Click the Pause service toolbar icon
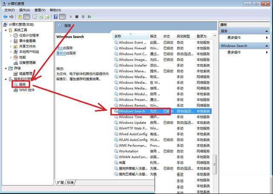 coord(83,17)
